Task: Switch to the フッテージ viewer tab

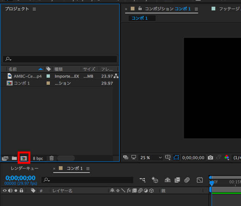Action: (x=230, y=9)
